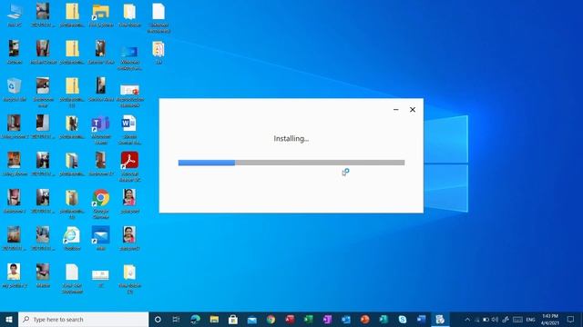
Task: Open Publisher from the taskbar
Action: 384,319
